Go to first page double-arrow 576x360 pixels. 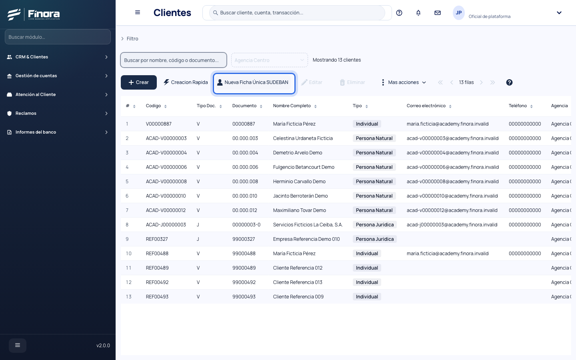(440, 82)
